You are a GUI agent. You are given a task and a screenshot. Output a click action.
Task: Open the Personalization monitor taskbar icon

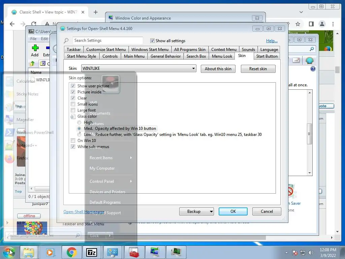point(155,252)
